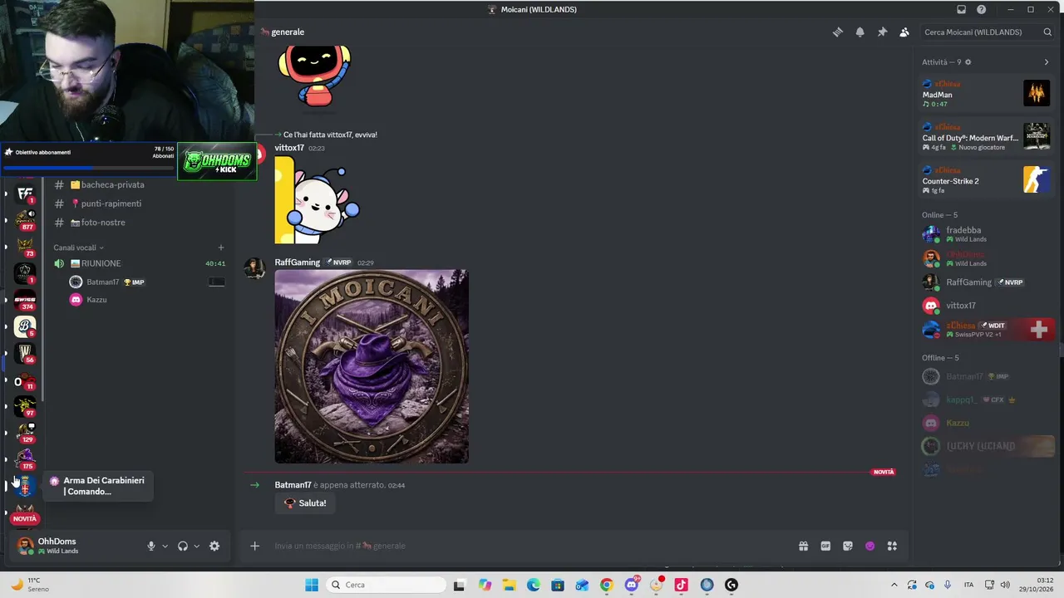
Task: Open the I Moicani image posted by RaffGaming
Action: point(372,366)
